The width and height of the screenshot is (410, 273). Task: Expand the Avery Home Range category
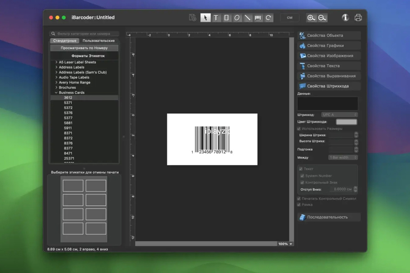tap(56, 82)
